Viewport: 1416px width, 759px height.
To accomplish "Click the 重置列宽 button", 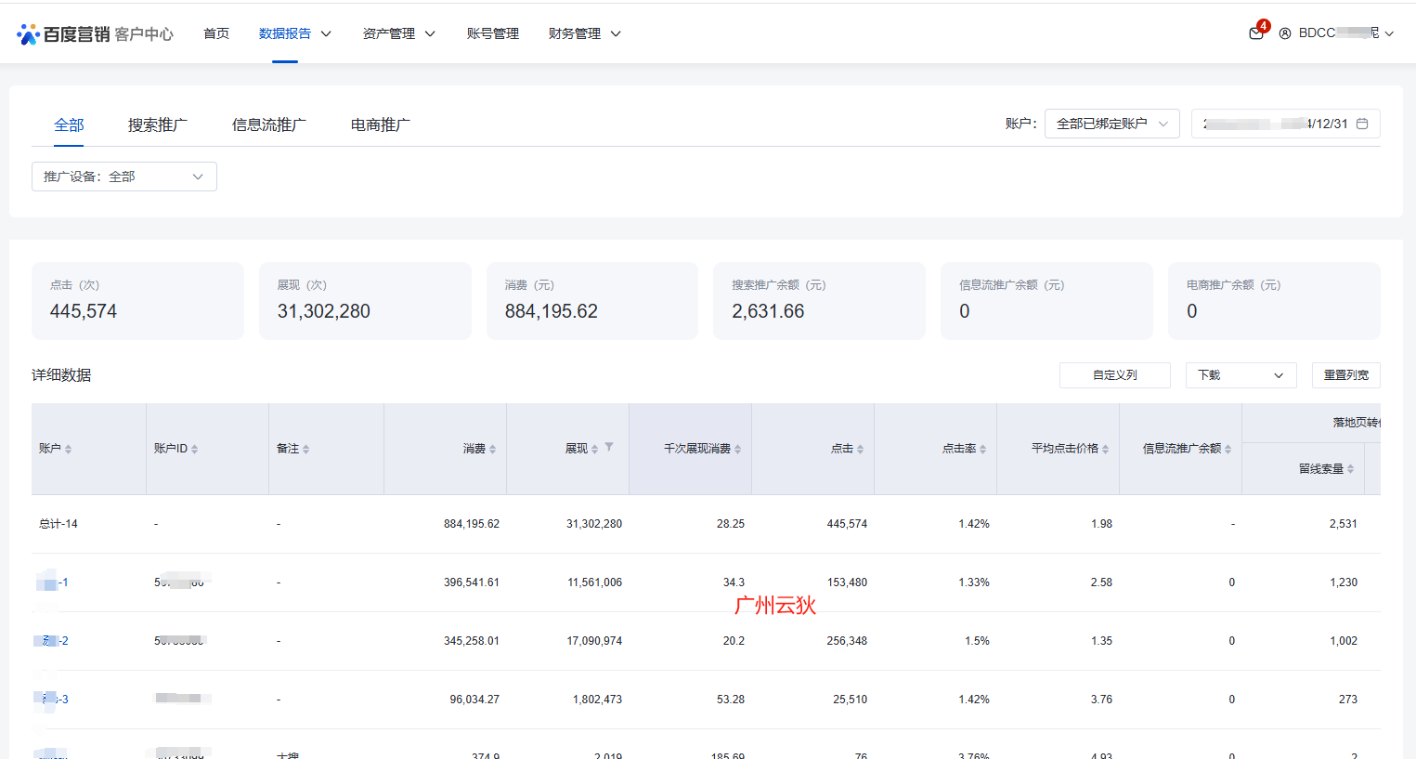I will pos(1345,375).
